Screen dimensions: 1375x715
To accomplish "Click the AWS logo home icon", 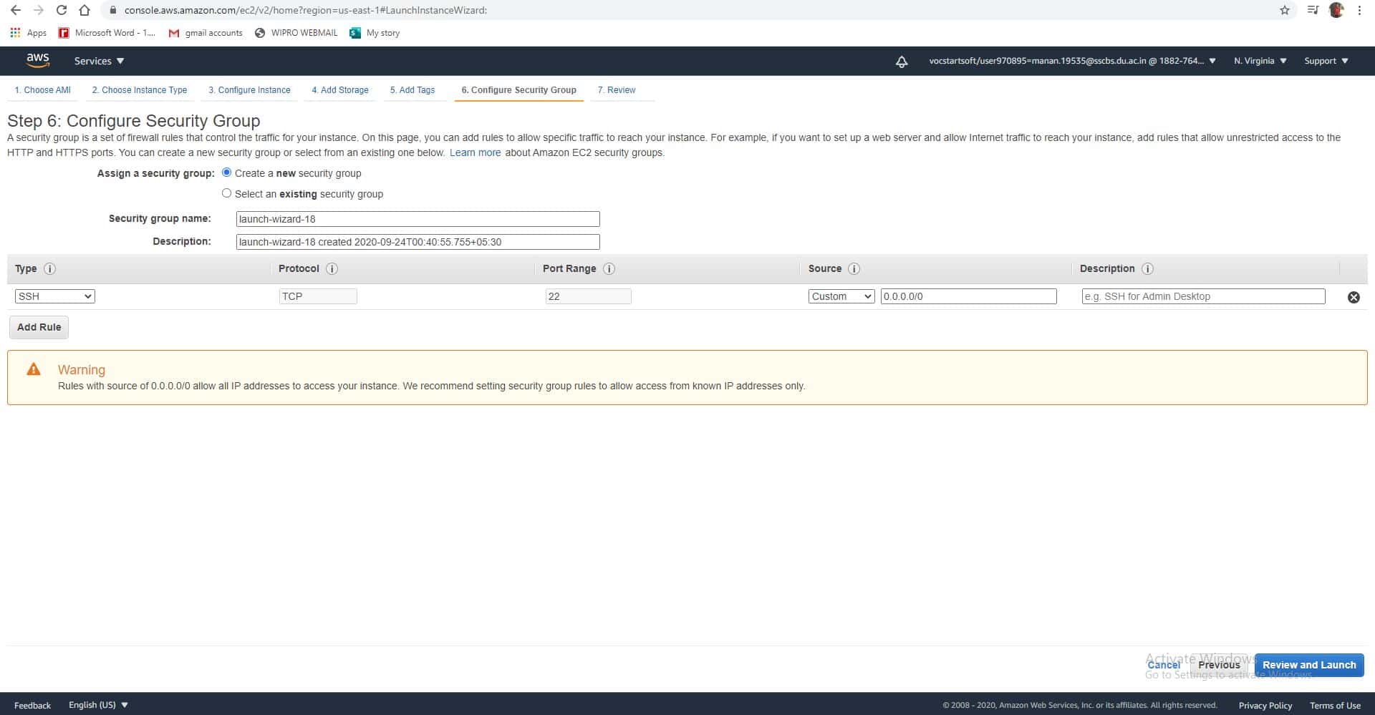I will click(38, 61).
